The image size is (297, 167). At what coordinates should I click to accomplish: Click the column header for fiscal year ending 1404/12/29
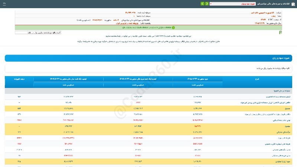click(x=68, y=79)
